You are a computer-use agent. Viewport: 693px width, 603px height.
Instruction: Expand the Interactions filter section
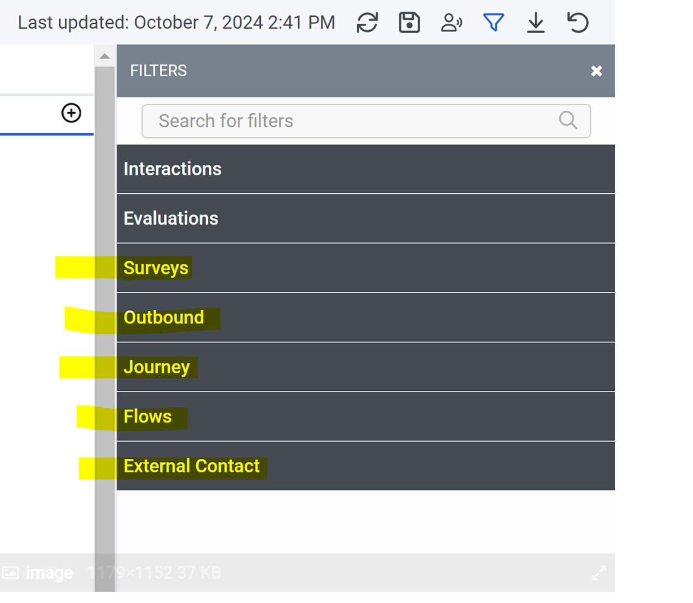(365, 169)
